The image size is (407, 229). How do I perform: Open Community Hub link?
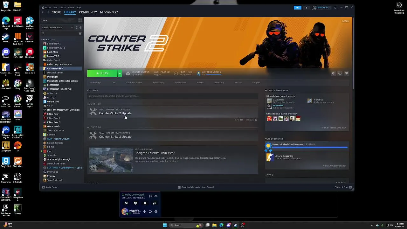[134, 83]
